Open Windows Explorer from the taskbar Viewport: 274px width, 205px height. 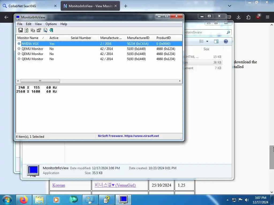(39, 200)
